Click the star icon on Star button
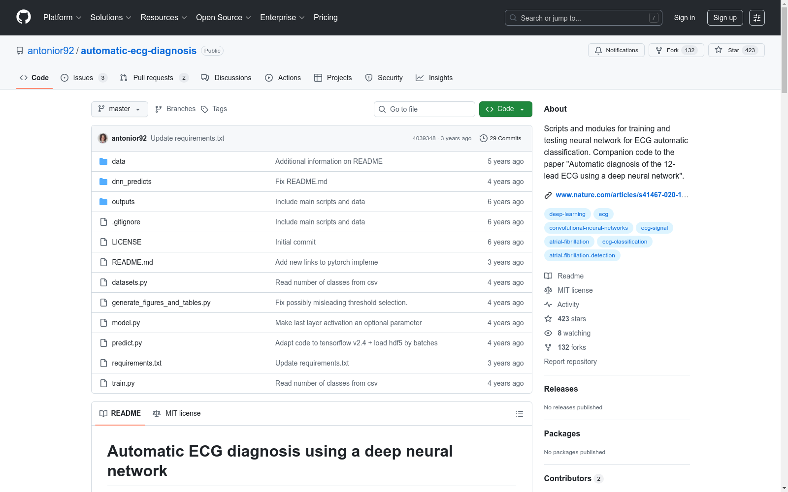 click(719, 50)
